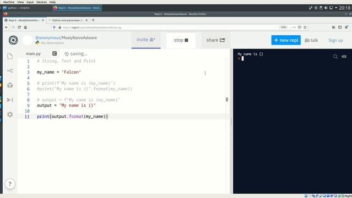Screen dimensions: 352x198
Task: Open page actions three-dot menu
Action: point(294,27)
